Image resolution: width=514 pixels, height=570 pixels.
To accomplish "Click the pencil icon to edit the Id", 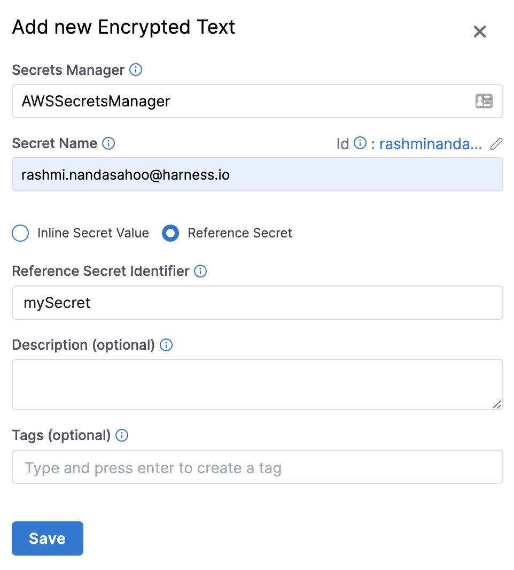I will pos(496,143).
